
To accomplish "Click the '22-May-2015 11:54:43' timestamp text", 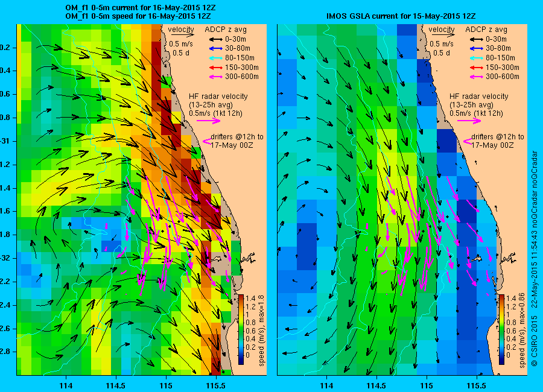I will 535,268.
